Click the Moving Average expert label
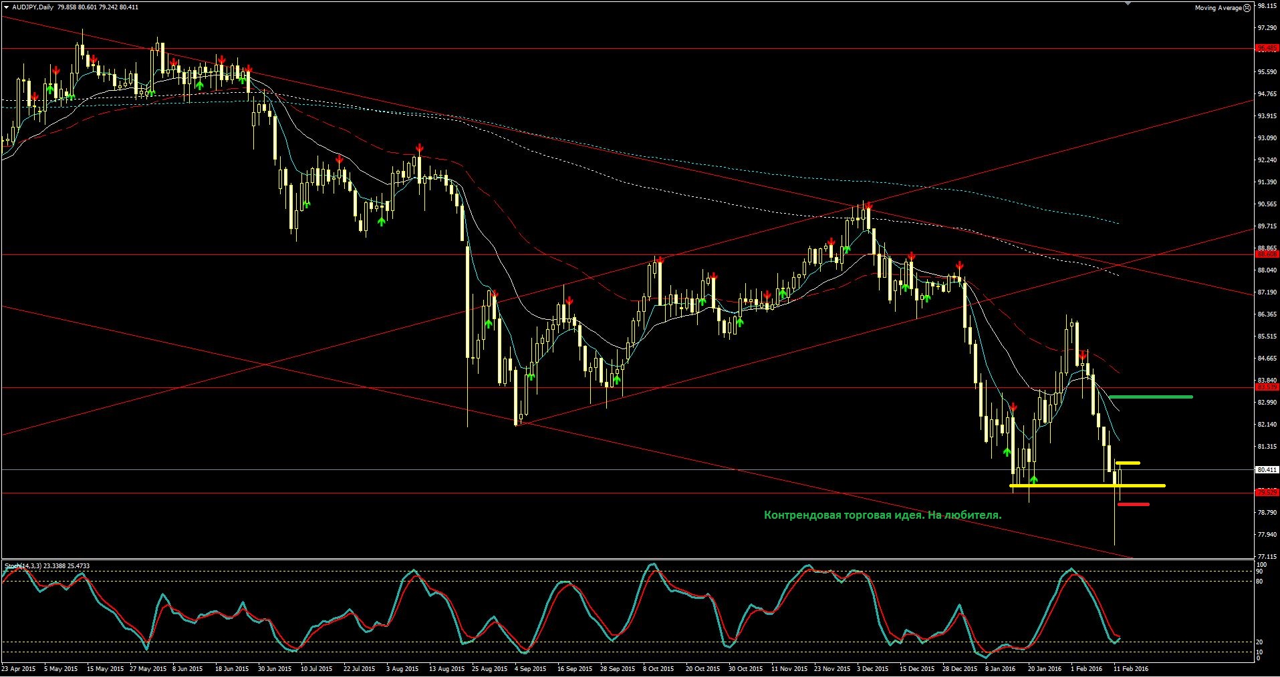This screenshot has height=677, width=1280. pos(1218,8)
